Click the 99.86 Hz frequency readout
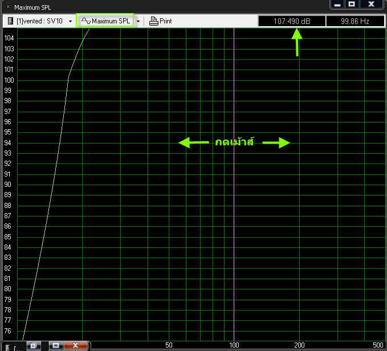The width and height of the screenshot is (387, 351). (355, 21)
